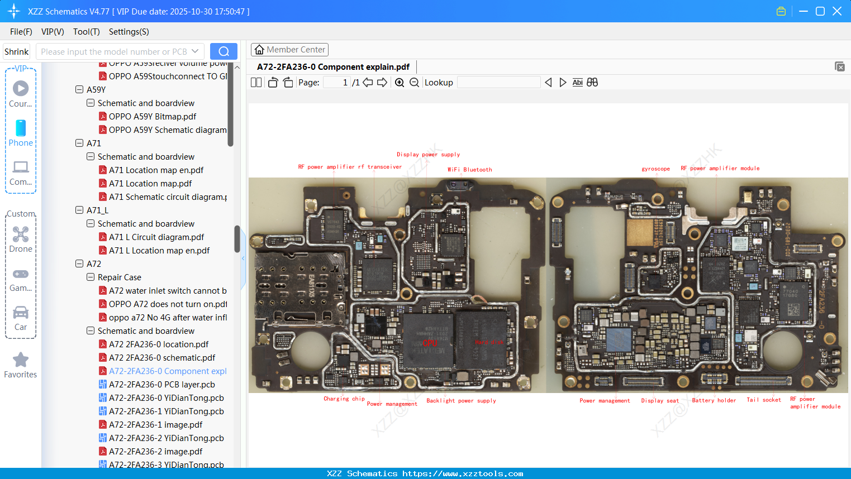This screenshot has width=851, height=479.
Task: Click the Member Center button
Action: [x=289, y=49]
